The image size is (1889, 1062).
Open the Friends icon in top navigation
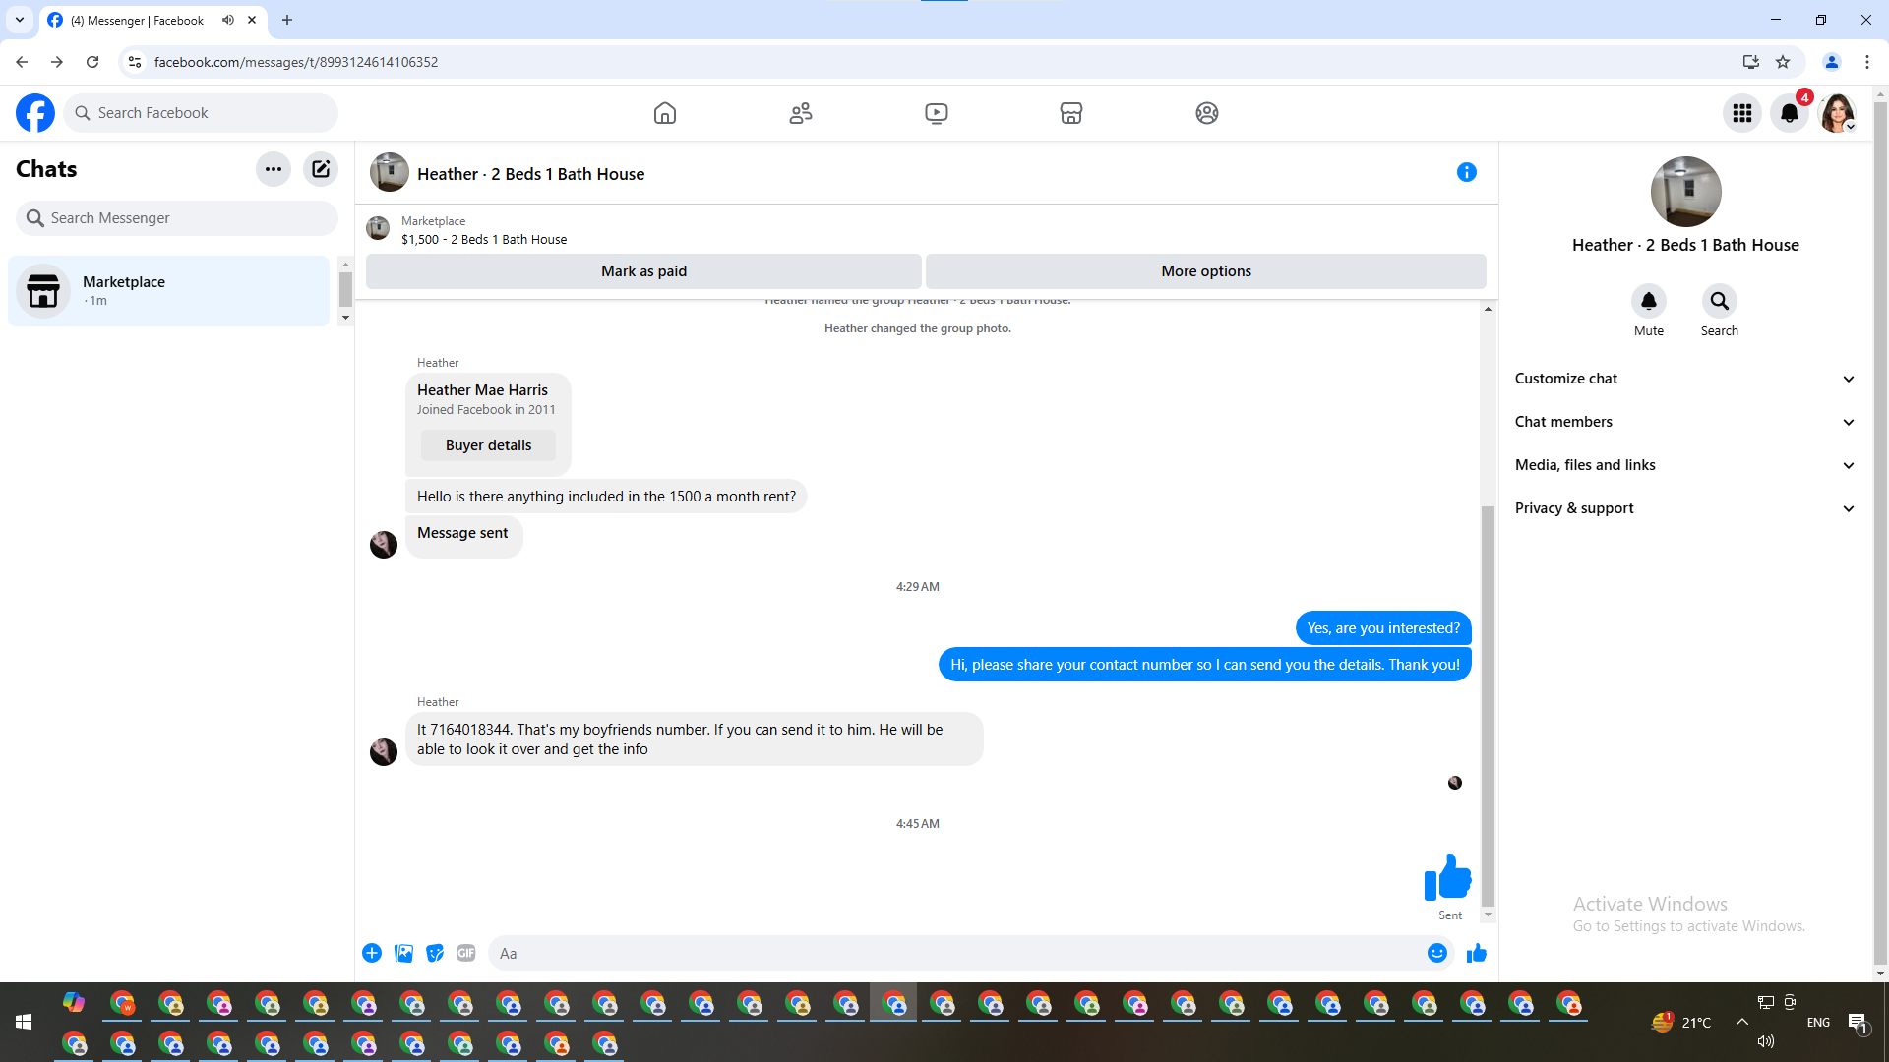click(x=801, y=113)
